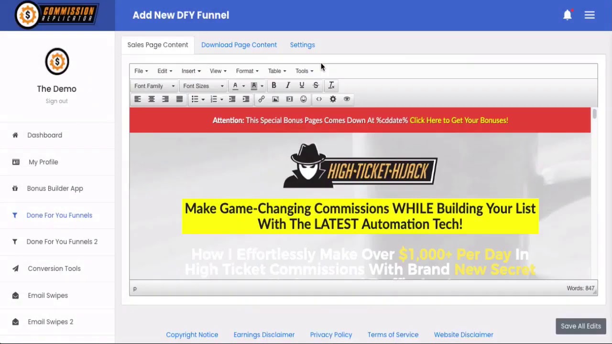
Task: Switch to Download Page Content tab
Action: point(239,45)
